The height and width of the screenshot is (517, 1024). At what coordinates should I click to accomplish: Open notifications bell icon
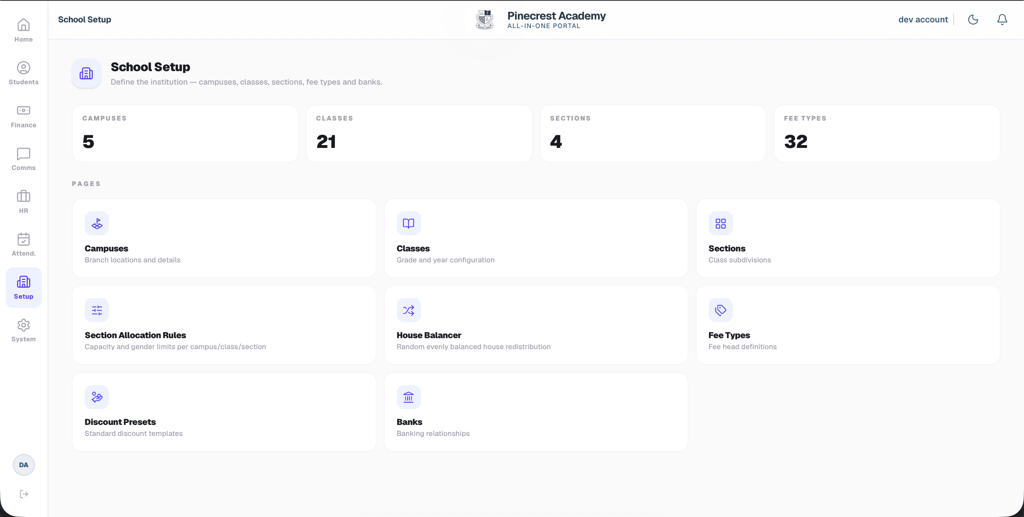coord(1002,20)
